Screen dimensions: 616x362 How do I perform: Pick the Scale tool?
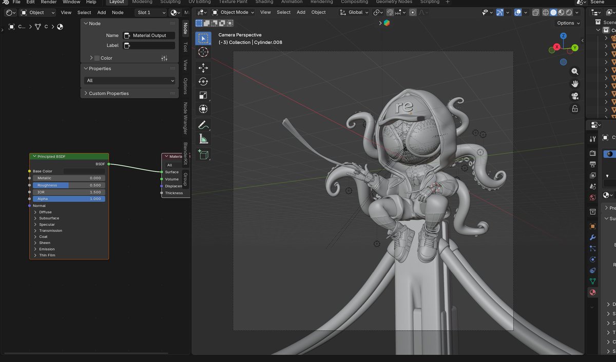tap(203, 95)
